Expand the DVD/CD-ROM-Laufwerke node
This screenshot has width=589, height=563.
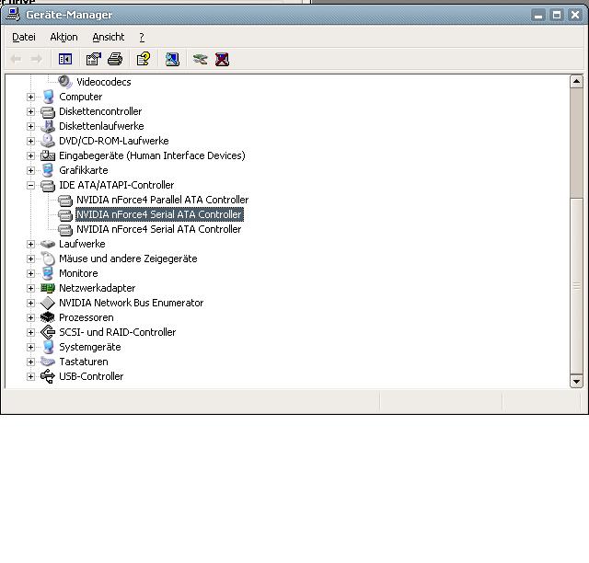pos(30,141)
